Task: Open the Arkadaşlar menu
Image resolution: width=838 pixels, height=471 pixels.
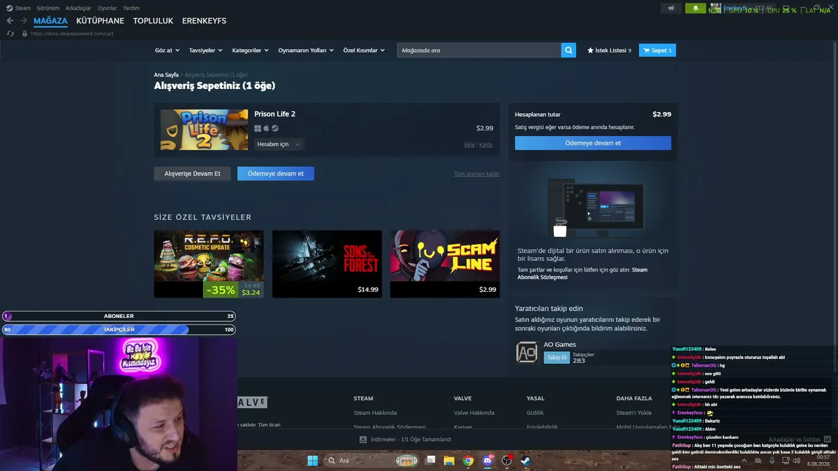Action: click(x=79, y=9)
